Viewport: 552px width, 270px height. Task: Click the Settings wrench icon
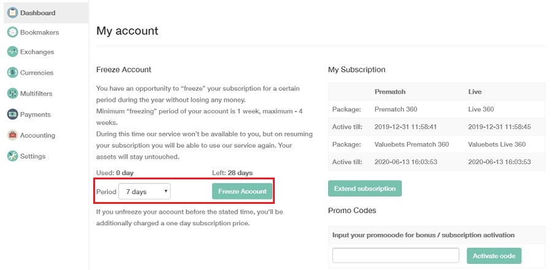pyautogui.click(x=12, y=156)
